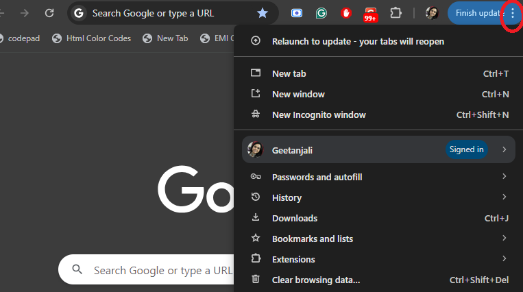Expand the Bookmarks and lists submenu
Image resolution: width=523 pixels, height=292 pixels.
click(x=378, y=239)
